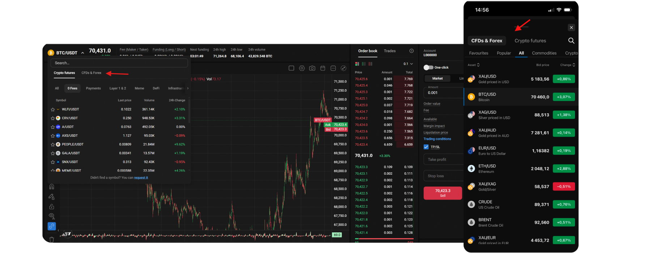Close the mobile asset selector X
Viewport: 651px width, 253px height.
tap(571, 27)
